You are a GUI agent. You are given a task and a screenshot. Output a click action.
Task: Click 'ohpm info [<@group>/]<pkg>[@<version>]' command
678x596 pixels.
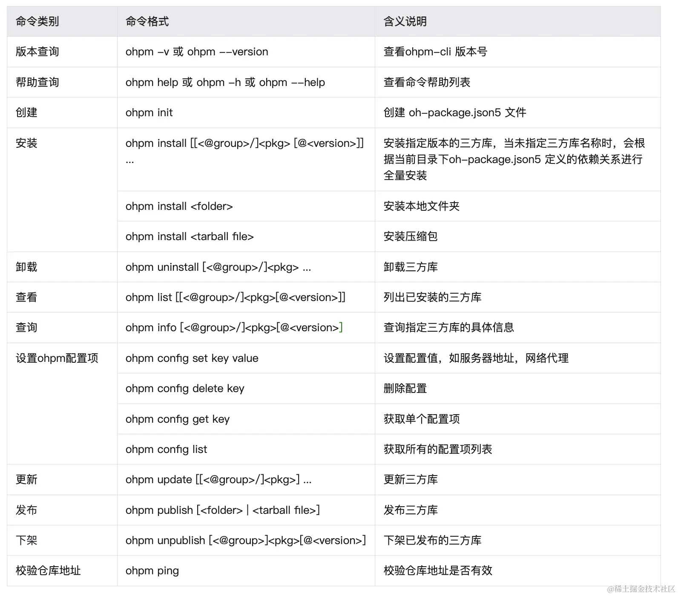pyautogui.click(x=234, y=327)
